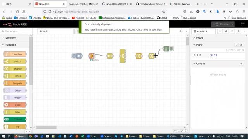248x139 pixels.
Task: Click the Deploy button
Action: tap(221, 24)
